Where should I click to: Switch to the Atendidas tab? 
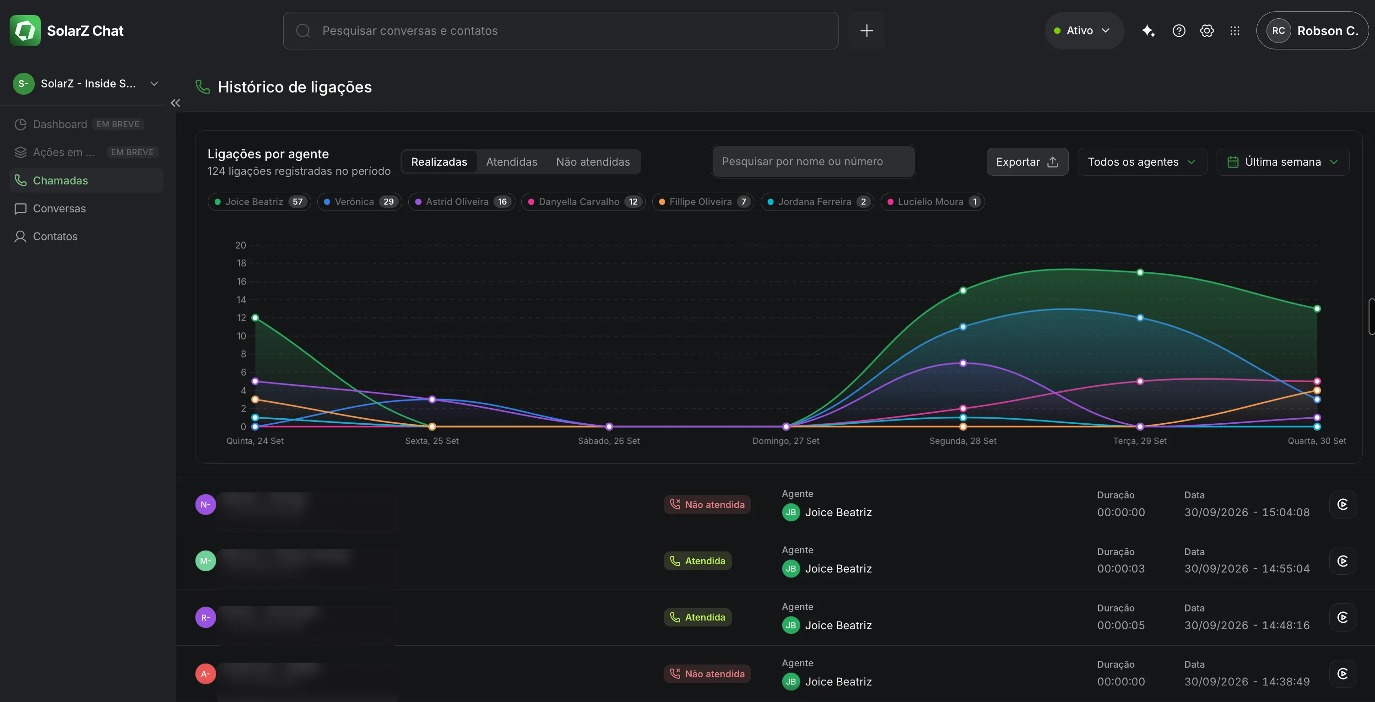(x=511, y=162)
